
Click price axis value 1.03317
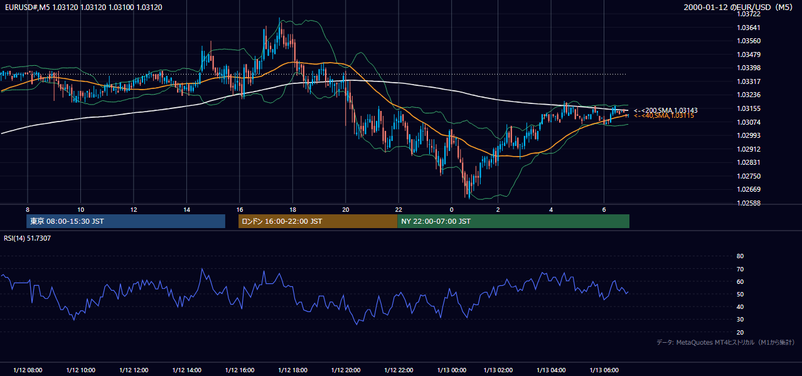point(749,81)
